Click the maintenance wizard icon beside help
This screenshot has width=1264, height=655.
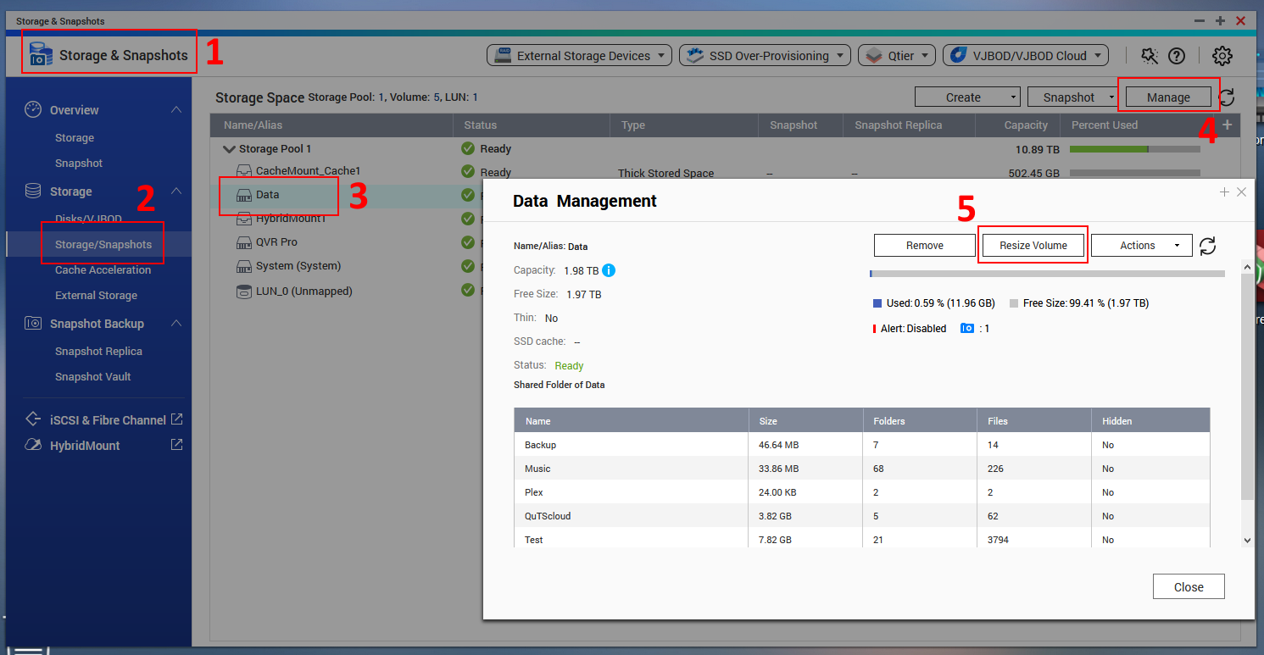click(1150, 56)
